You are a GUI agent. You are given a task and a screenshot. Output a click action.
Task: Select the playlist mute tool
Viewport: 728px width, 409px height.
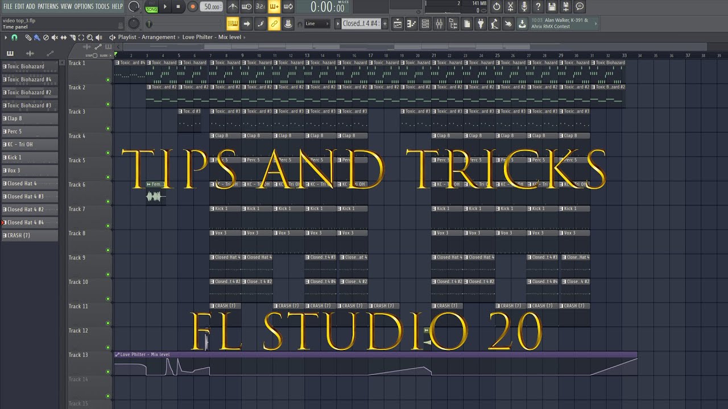pos(55,37)
